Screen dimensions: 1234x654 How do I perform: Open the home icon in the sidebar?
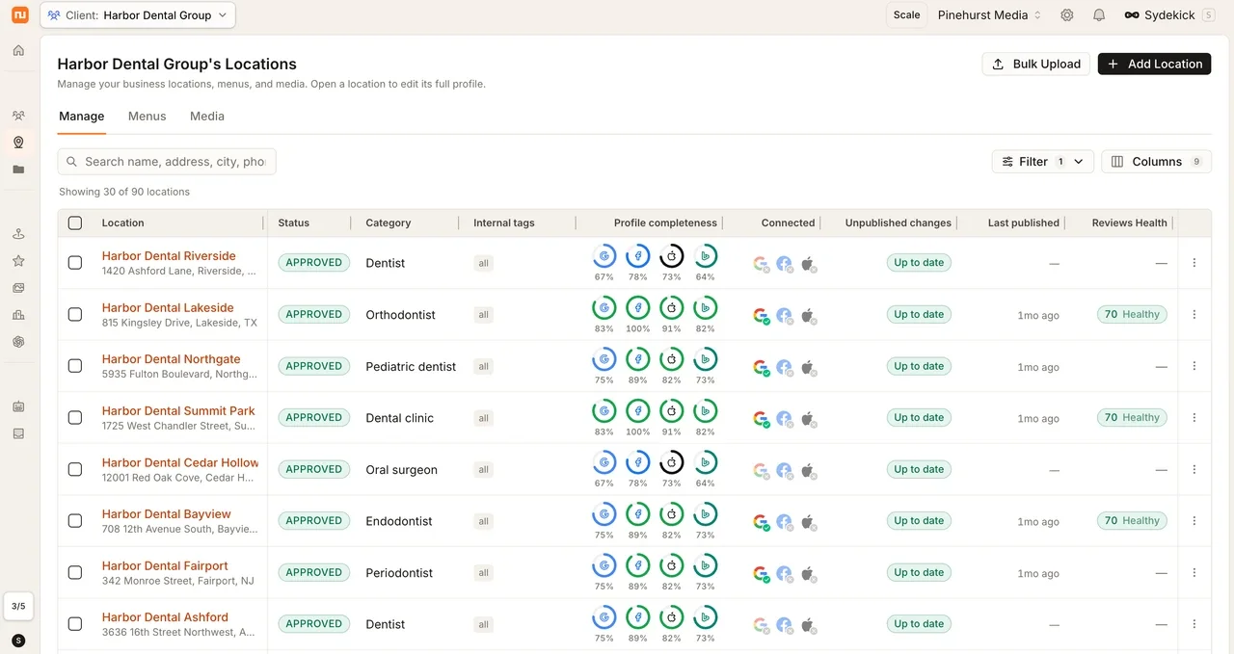[x=18, y=50]
